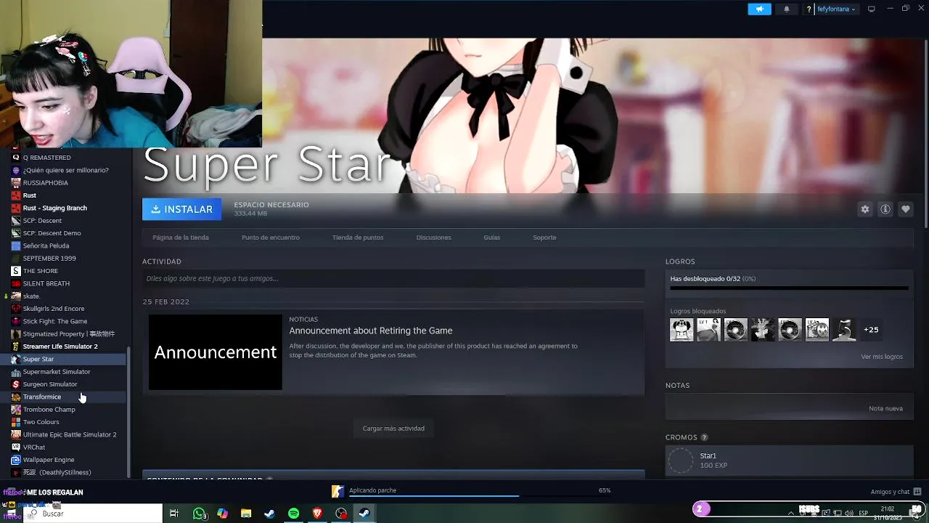The image size is (929, 523).
Task: Click the first locked achievement icon
Action: click(682, 330)
